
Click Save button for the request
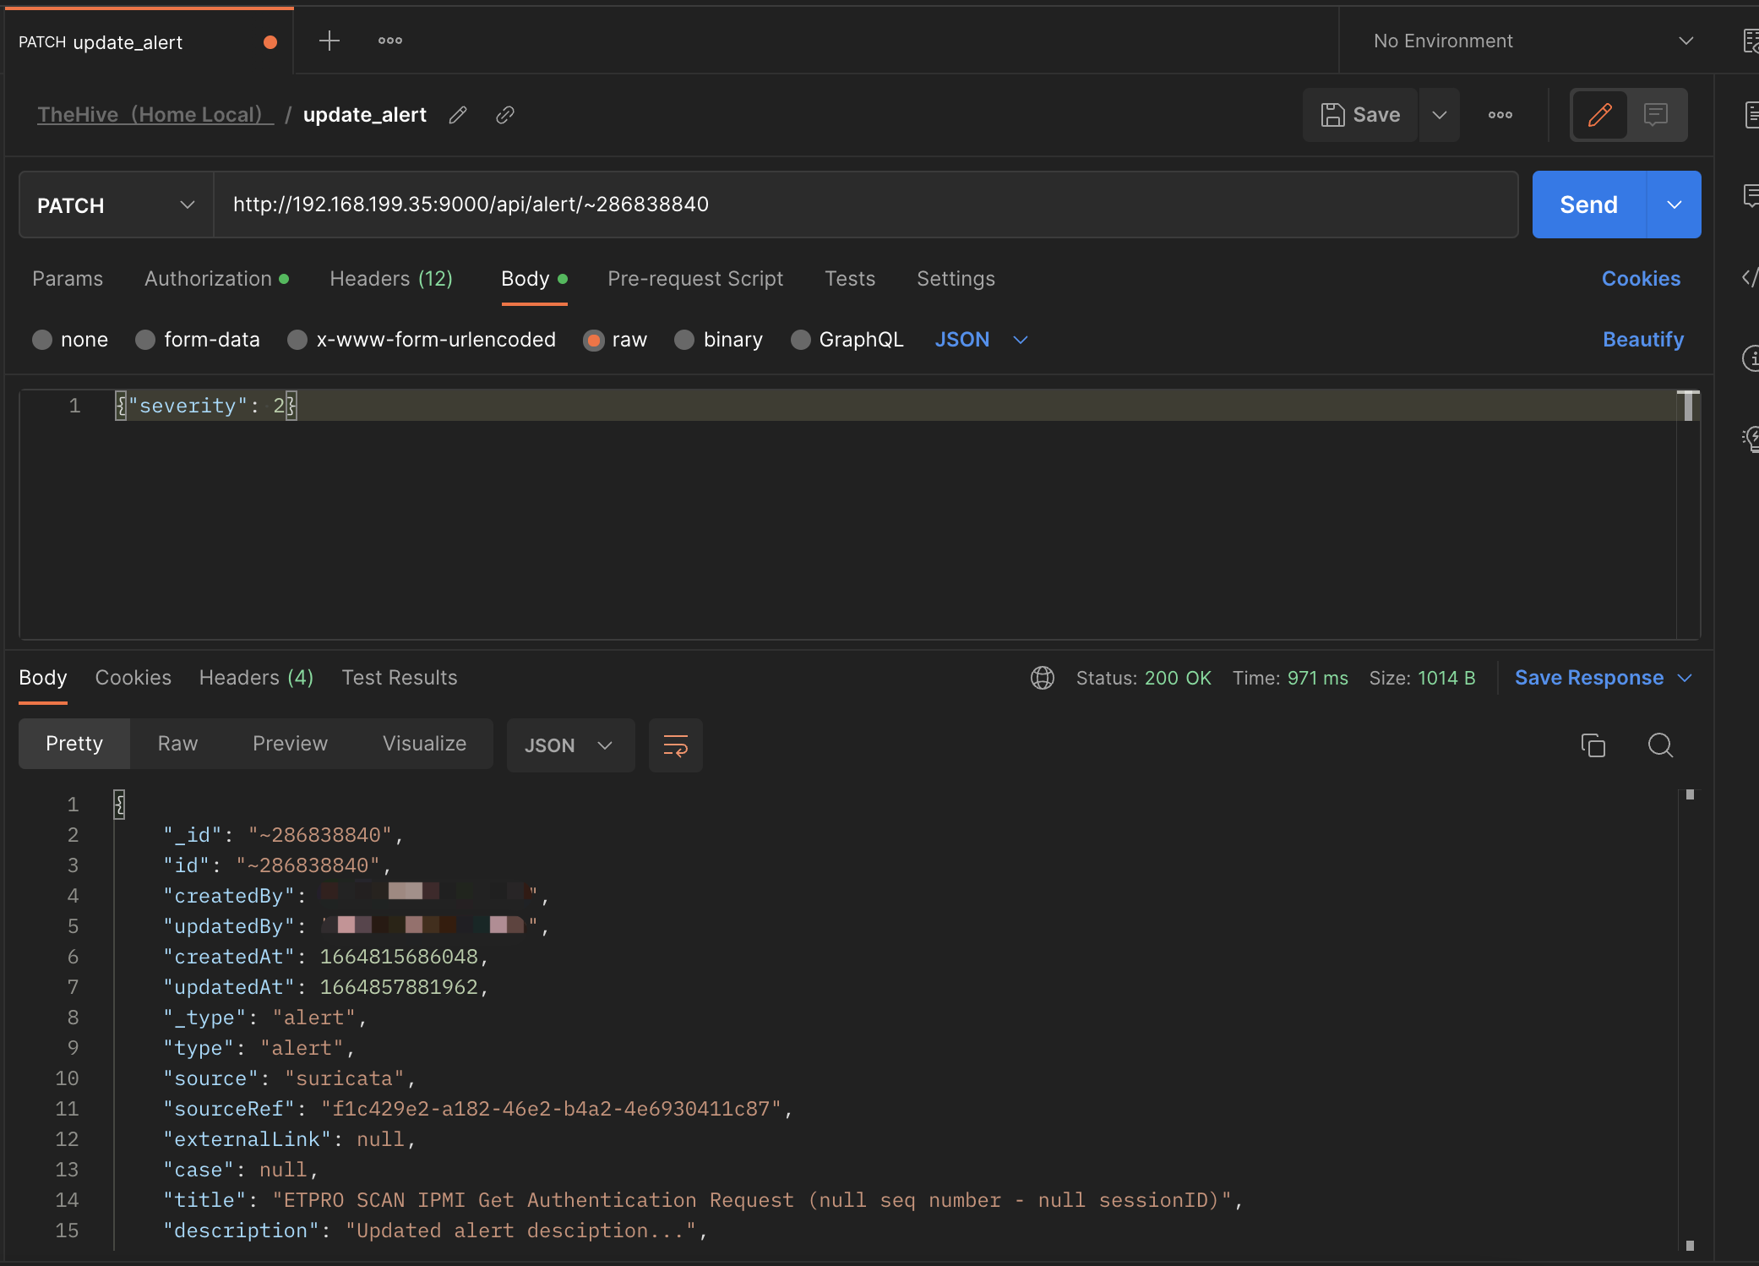click(1360, 115)
